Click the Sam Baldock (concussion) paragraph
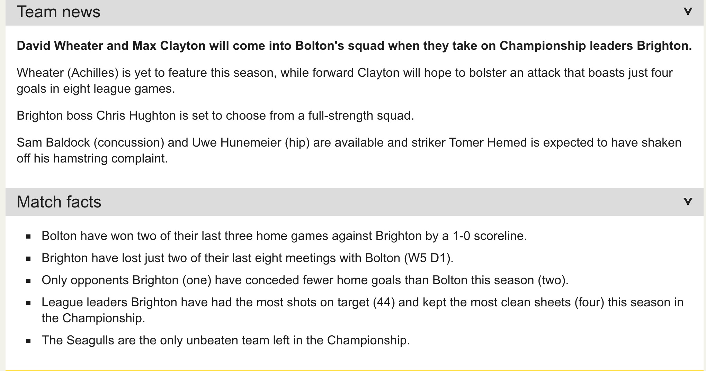706x371 pixels. pyautogui.click(x=349, y=150)
